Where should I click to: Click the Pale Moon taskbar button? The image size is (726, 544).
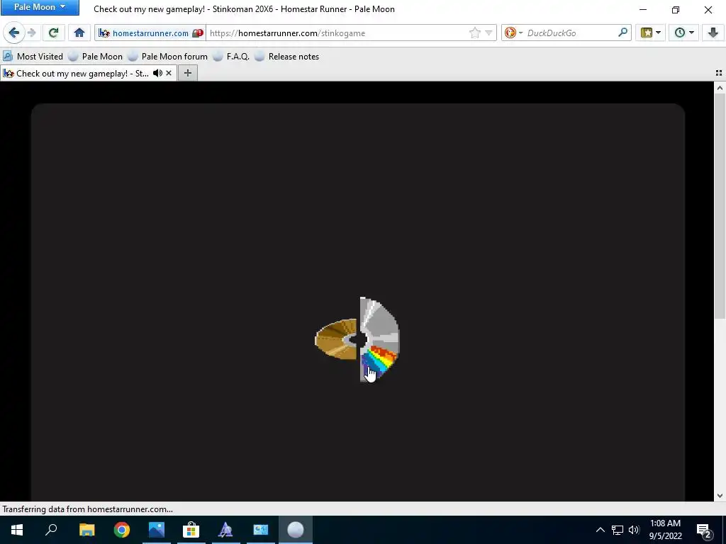[x=296, y=530]
